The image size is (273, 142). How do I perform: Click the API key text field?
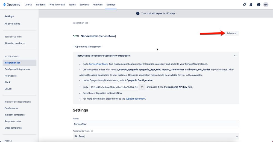tap(114, 87)
